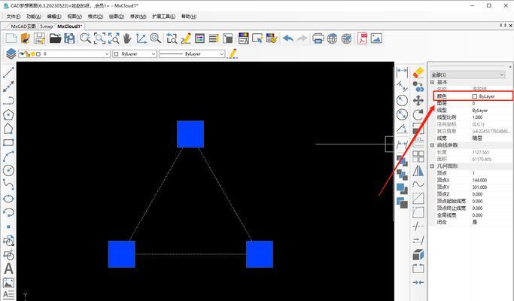The width and height of the screenshot is (514, 301).
Task: Click the 顶点X value 144.000
Action: (479, 180)
